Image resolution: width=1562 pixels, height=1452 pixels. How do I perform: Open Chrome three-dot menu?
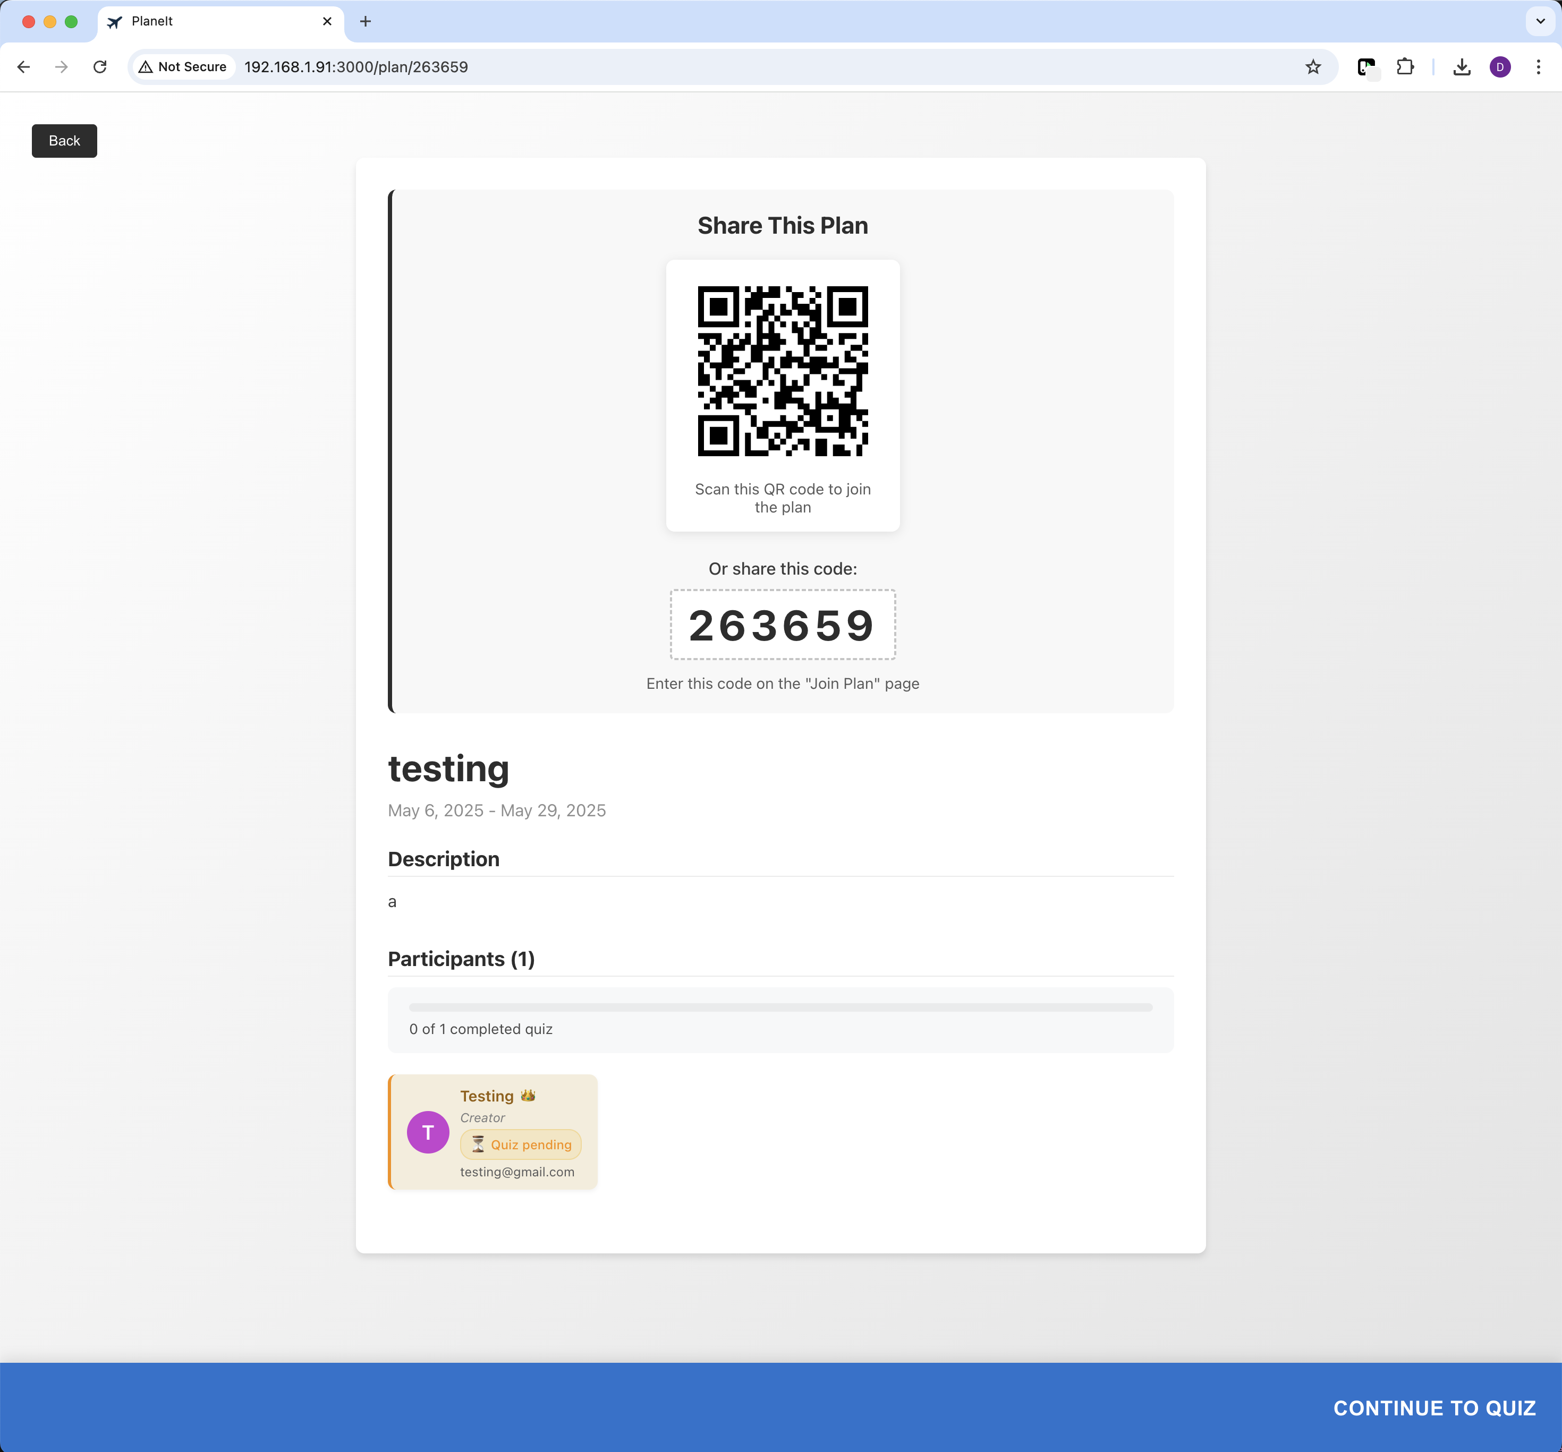pyautogui.click(x=1539, y=67)
